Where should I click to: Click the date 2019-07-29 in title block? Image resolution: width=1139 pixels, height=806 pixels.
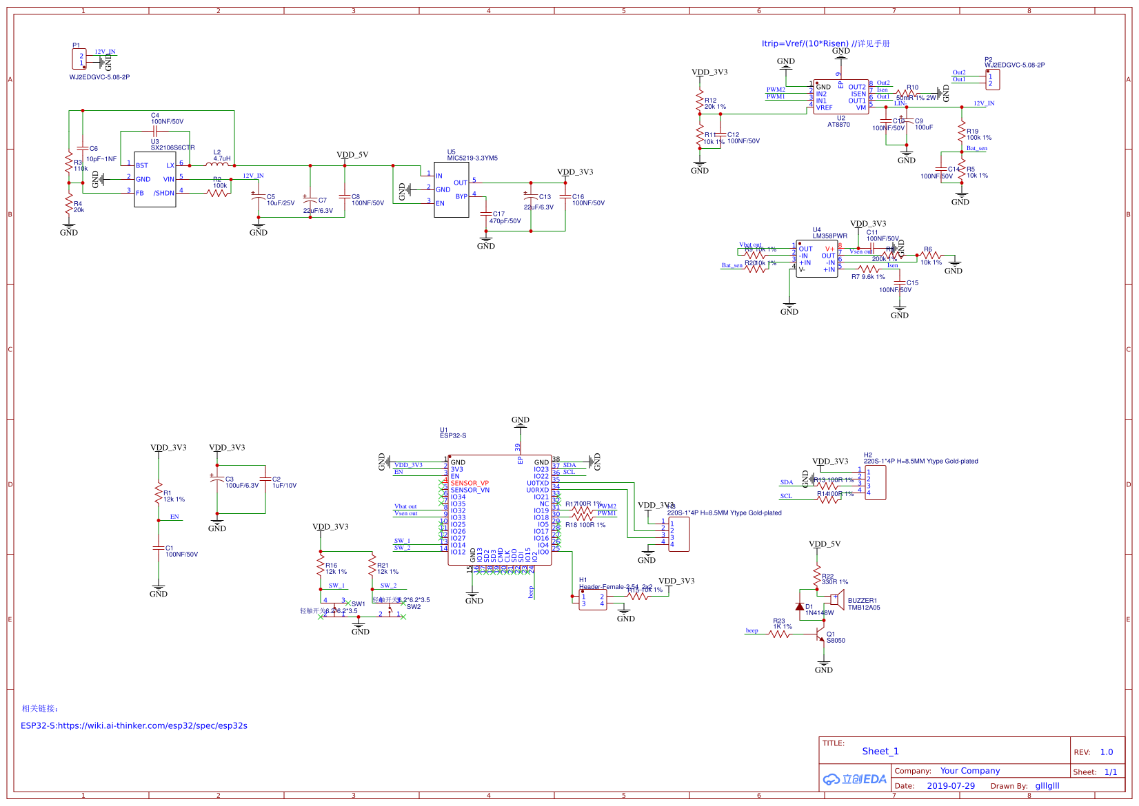coord(951,786)
